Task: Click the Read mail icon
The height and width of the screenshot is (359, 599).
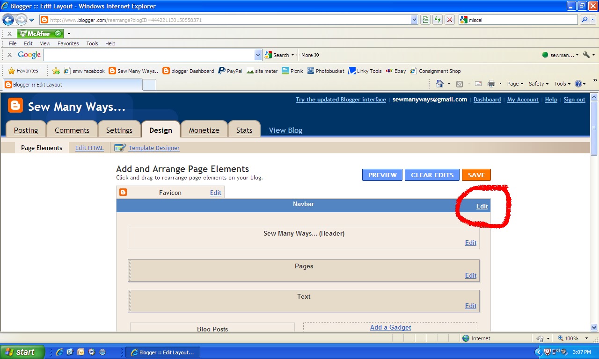Action: click(478, 83)
